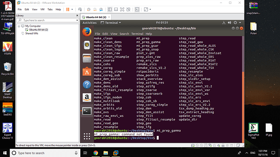
Task: Click Ubuntu power icon in top bar
Action: coord(235,23)
